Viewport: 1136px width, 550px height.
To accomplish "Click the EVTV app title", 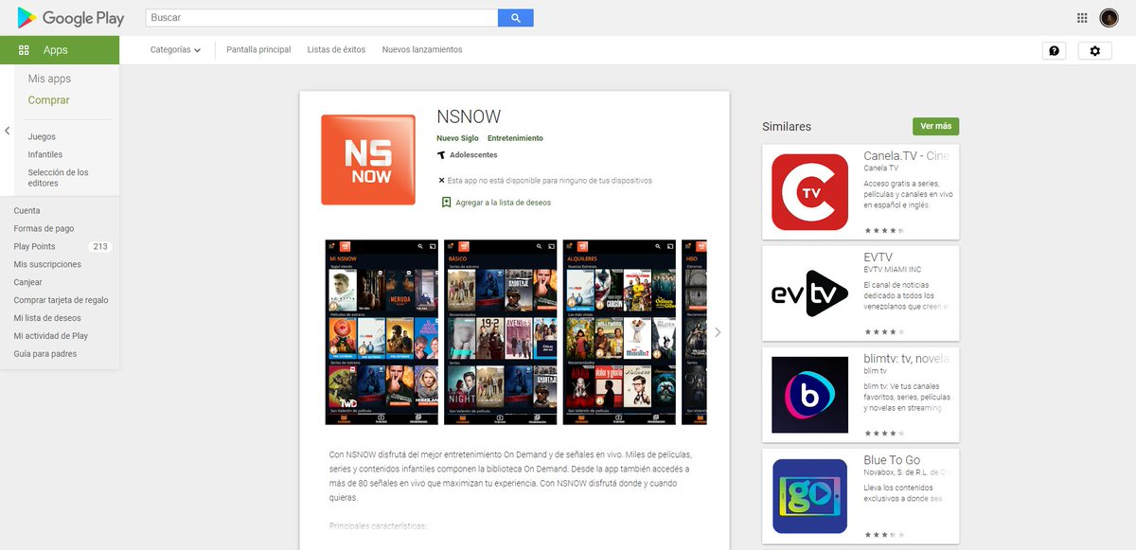I will [878, 257].
